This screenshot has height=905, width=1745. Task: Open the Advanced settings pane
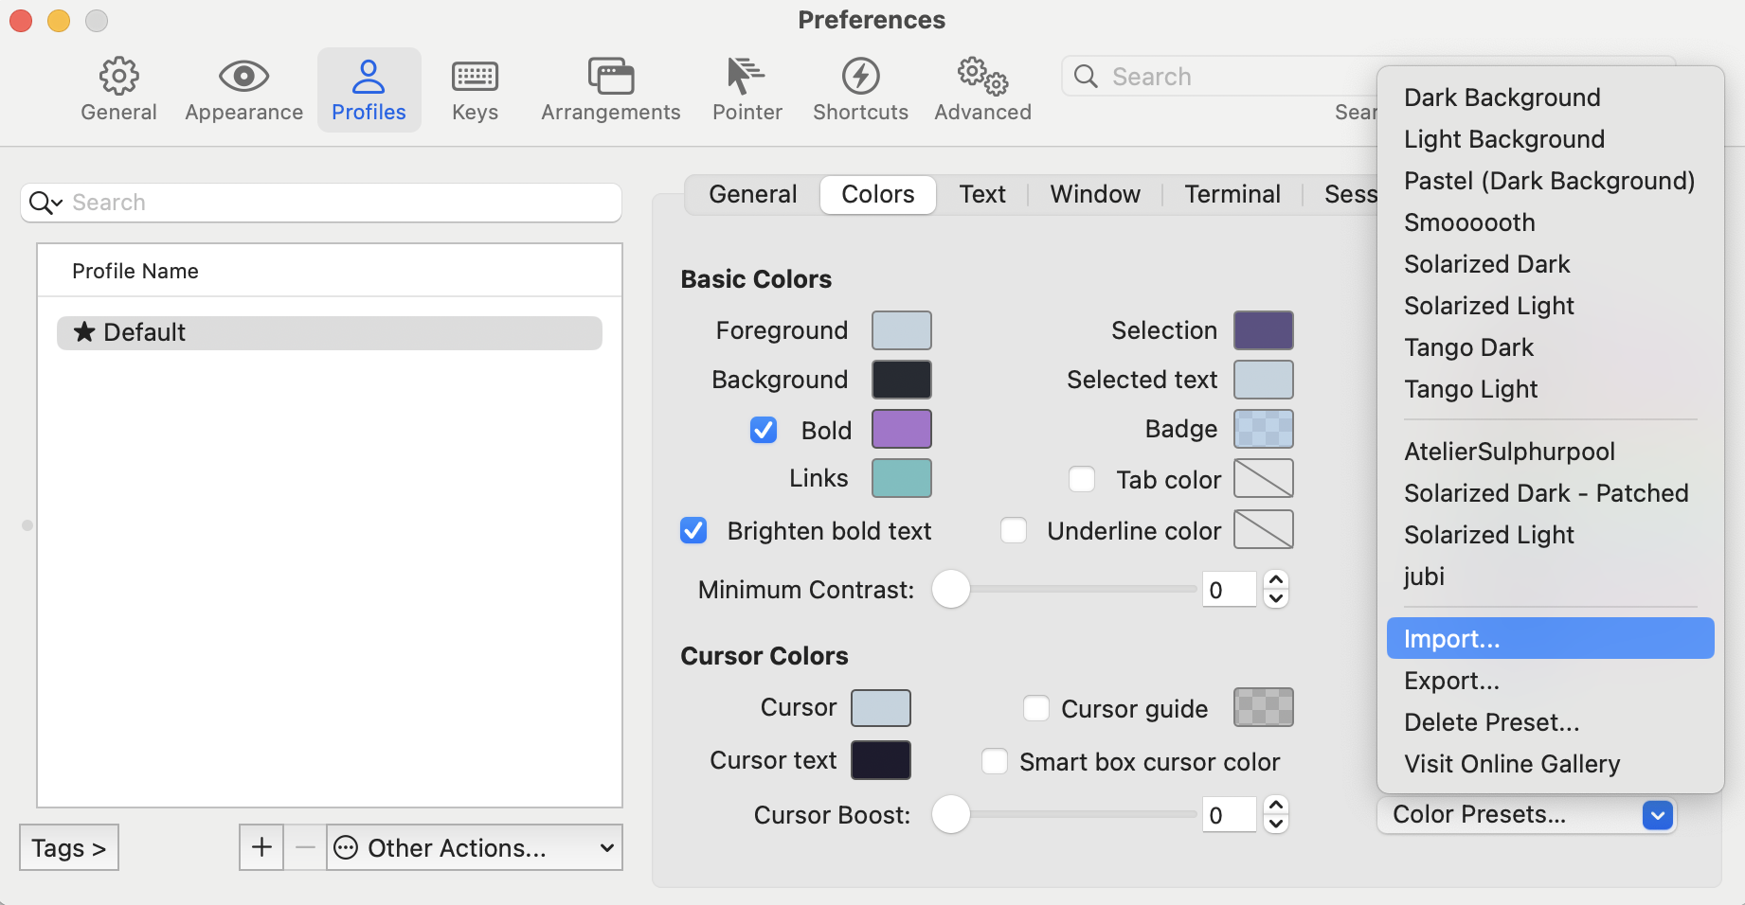(x=981, y=89)
